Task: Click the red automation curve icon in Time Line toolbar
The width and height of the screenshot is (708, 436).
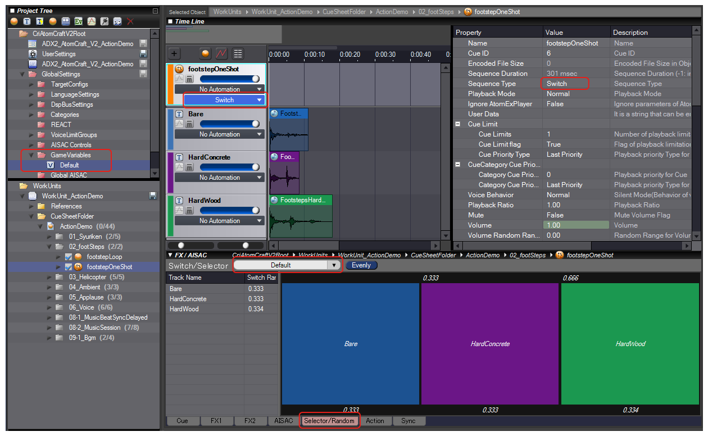Action: point(222,54)
